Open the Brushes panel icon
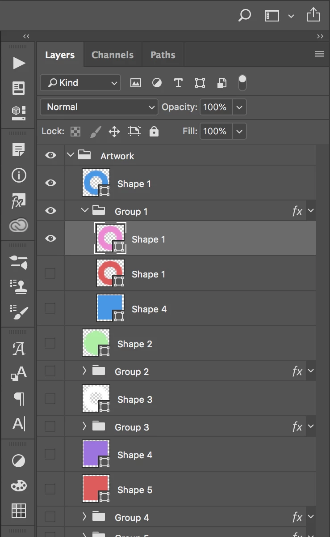 click(19, 312)
